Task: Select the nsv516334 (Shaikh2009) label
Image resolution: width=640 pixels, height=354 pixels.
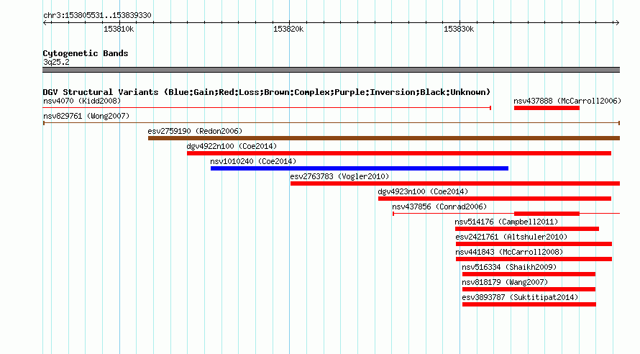Action: click(509, 267)
